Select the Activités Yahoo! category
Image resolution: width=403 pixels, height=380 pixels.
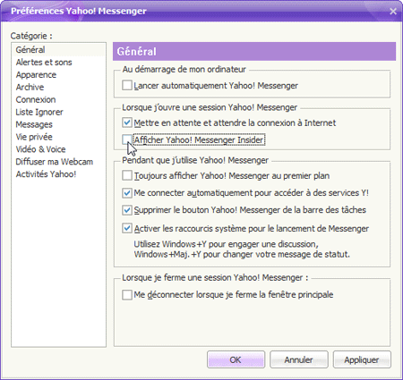(58, 174)
